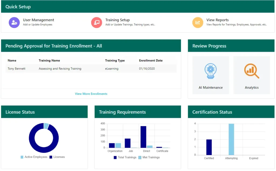276x171 pixels.
Task: Select the Training Setup heading text
Action: (x=118, y=20)
